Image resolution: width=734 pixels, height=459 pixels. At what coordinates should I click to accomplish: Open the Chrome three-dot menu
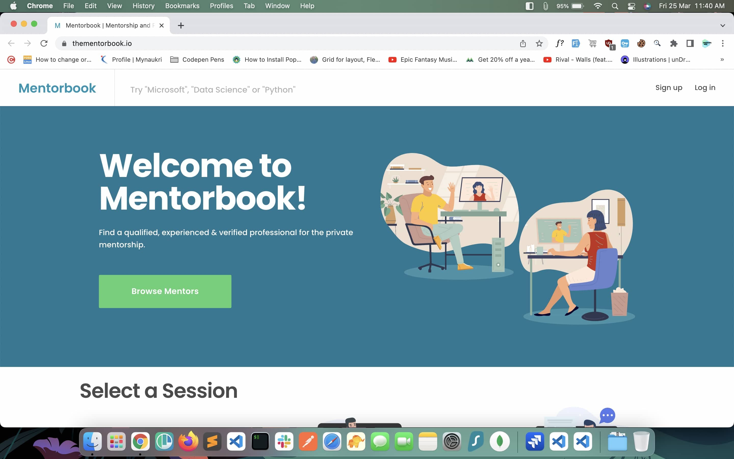pyautogui.click(x=723, y=43)
